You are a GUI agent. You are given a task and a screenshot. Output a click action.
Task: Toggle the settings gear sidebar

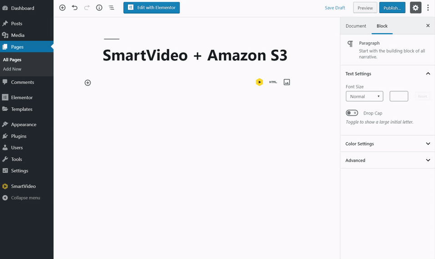pos(415,8)
